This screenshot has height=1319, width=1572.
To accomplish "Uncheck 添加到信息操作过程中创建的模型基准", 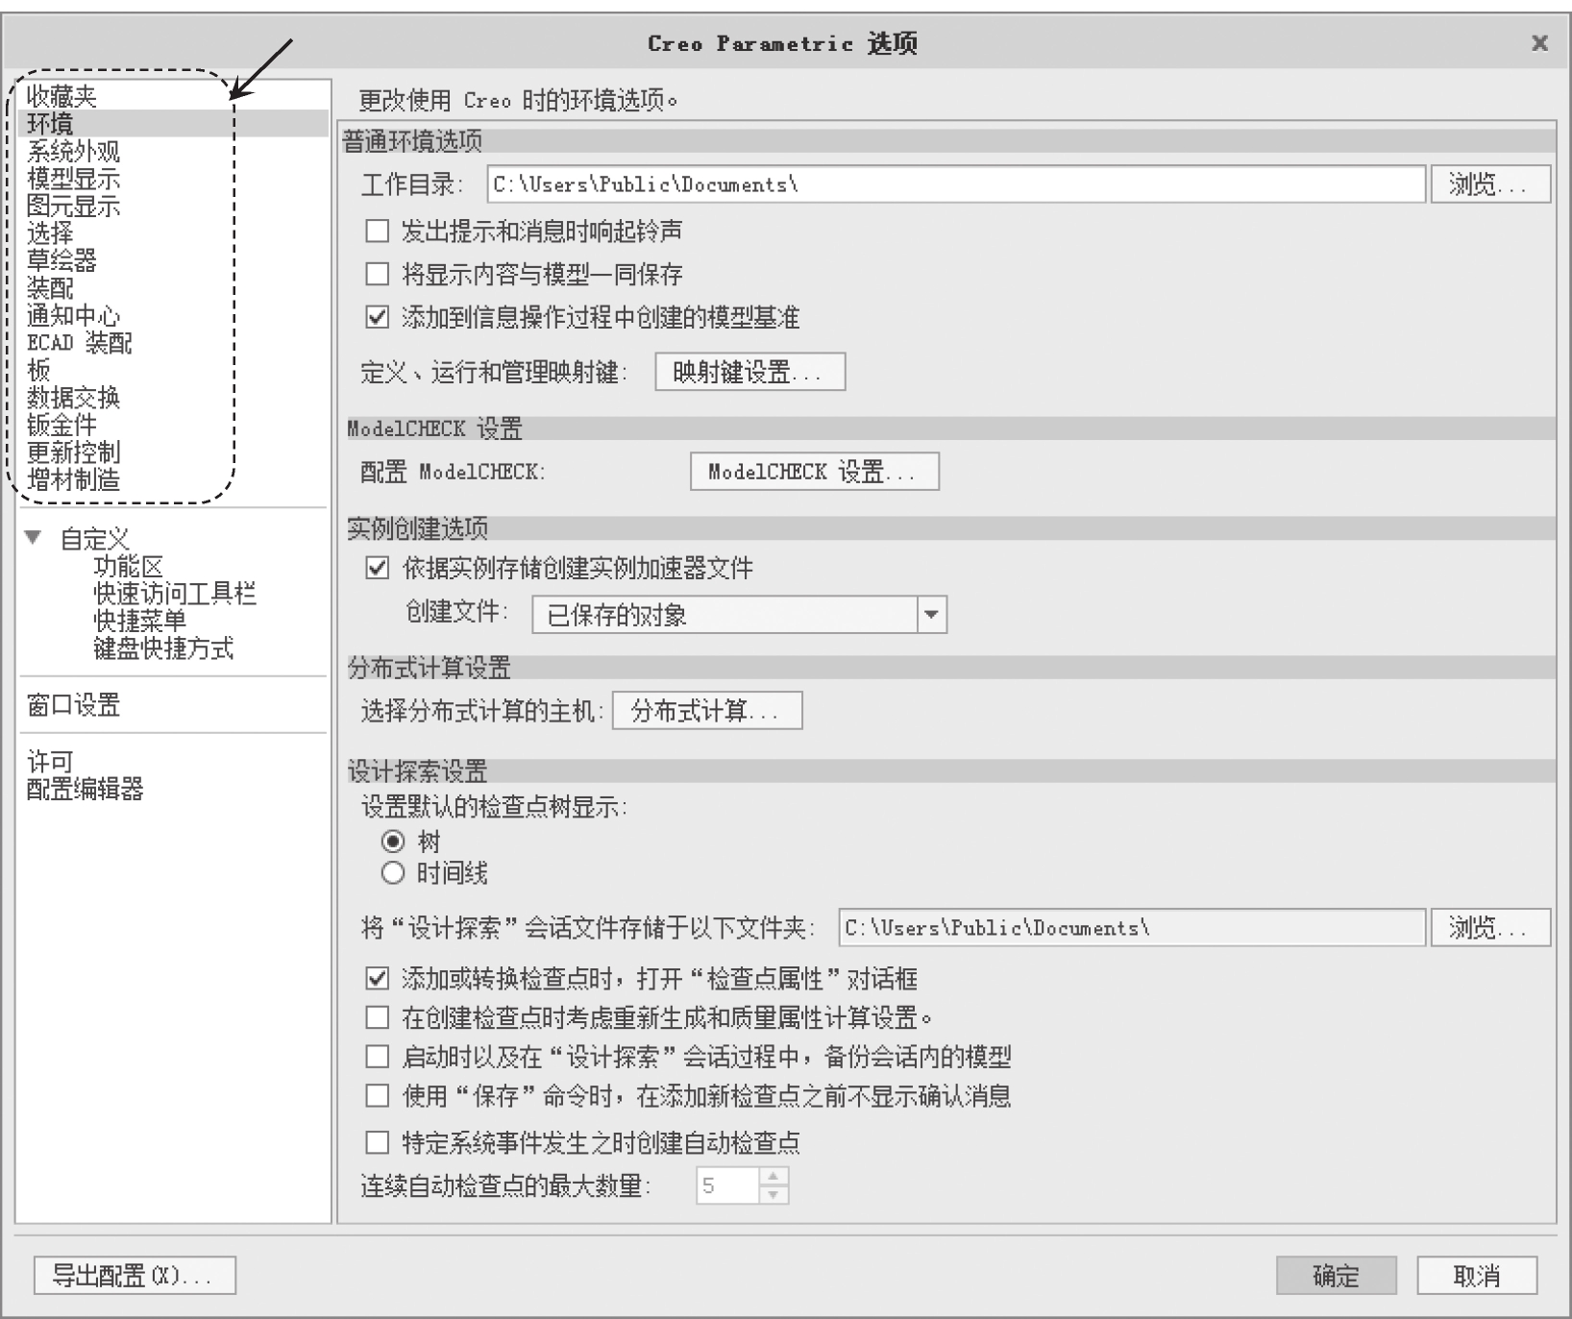I will [378, 317].
